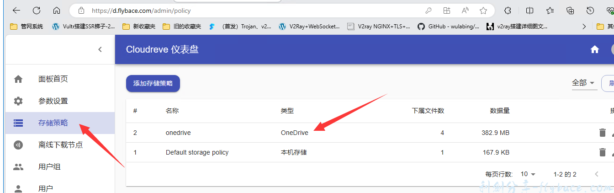Click the home icon in the Cloudreve header

tap(594, 50)
